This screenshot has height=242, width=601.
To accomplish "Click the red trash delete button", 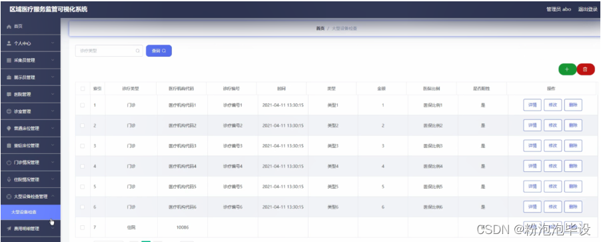I will tap(585, 69).
